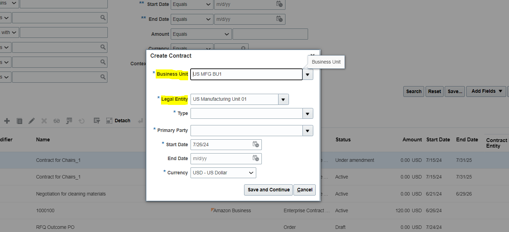Screen dimensions: 509x232
Task: Edit the contract using the pencil icon
Action: [32, 121]
